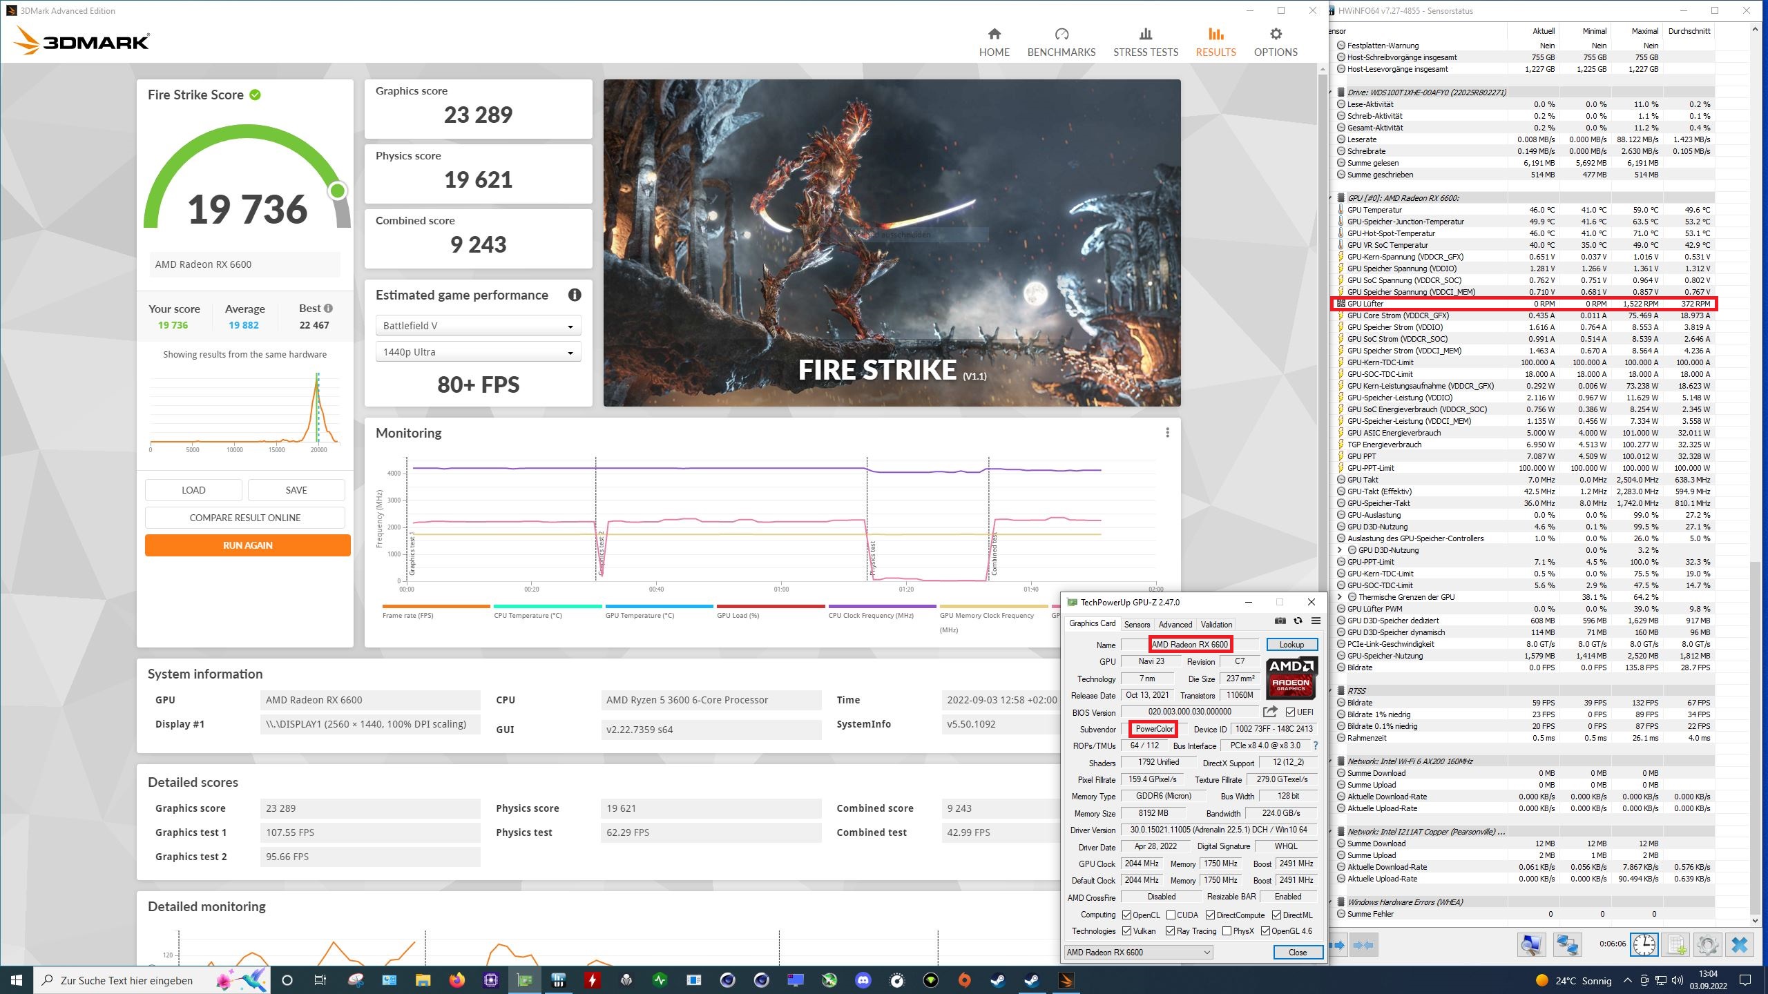This screenshot has width=1768, height=994.
Task: Click HWiNFO log file icon
Action: pyautogui.click(x=1676, y=944)
